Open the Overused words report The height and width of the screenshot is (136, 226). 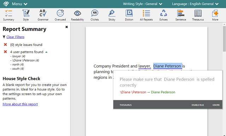[x=60, y=15]
